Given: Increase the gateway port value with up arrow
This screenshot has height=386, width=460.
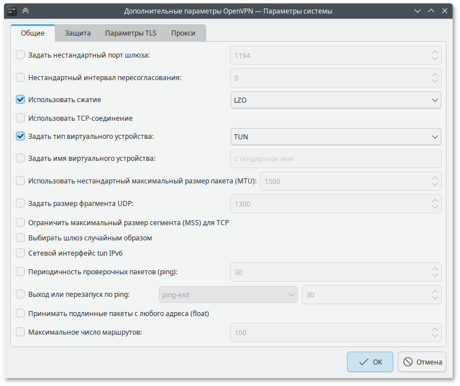Looking at the screenshot, I should (x=435, y=52).
